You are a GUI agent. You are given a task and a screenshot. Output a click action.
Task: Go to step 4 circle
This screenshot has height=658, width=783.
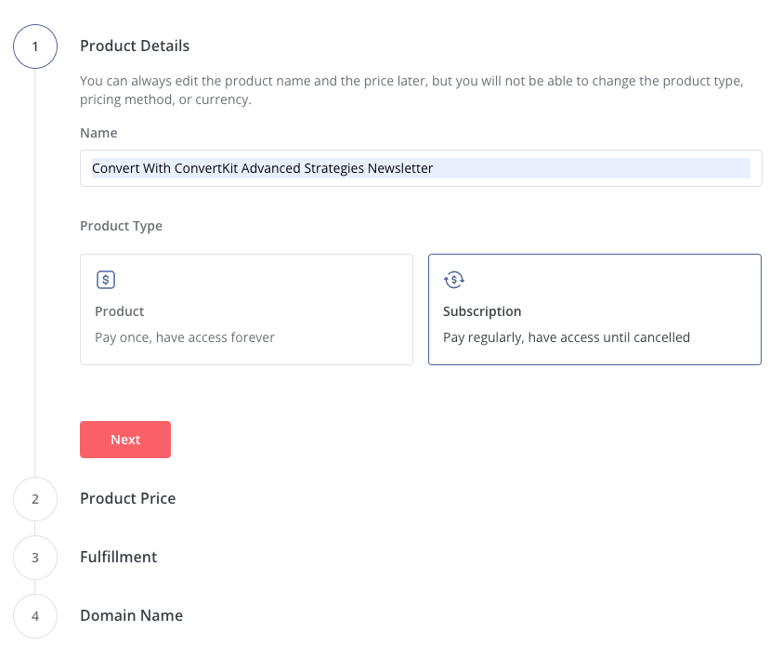coord(35,616)
